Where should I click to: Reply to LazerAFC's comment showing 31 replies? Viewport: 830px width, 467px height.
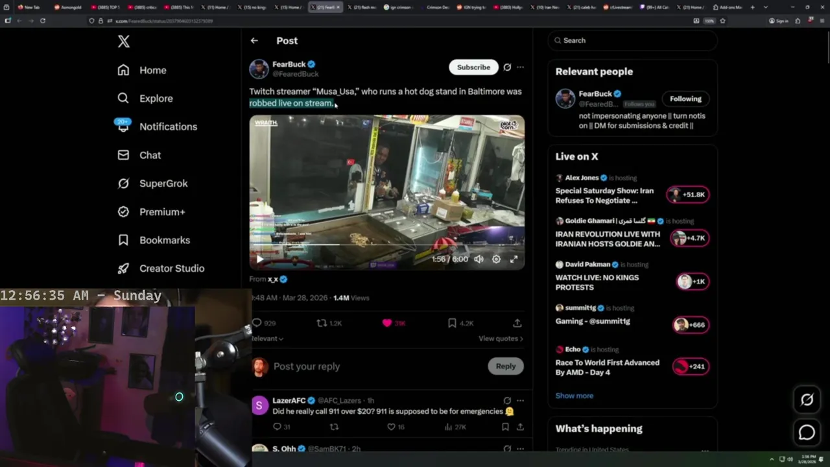281,427
